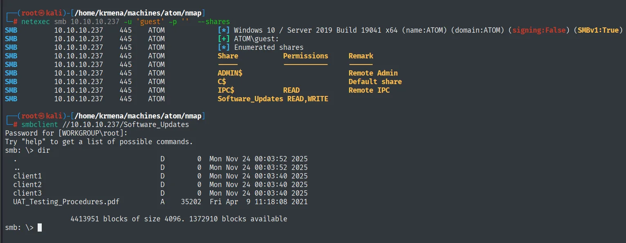626x243 pixels.
Task: Click the 'Fri Apr 9 11:18:08 2021' timestamp
Action: pyautogui.click(x=259, y=202)
